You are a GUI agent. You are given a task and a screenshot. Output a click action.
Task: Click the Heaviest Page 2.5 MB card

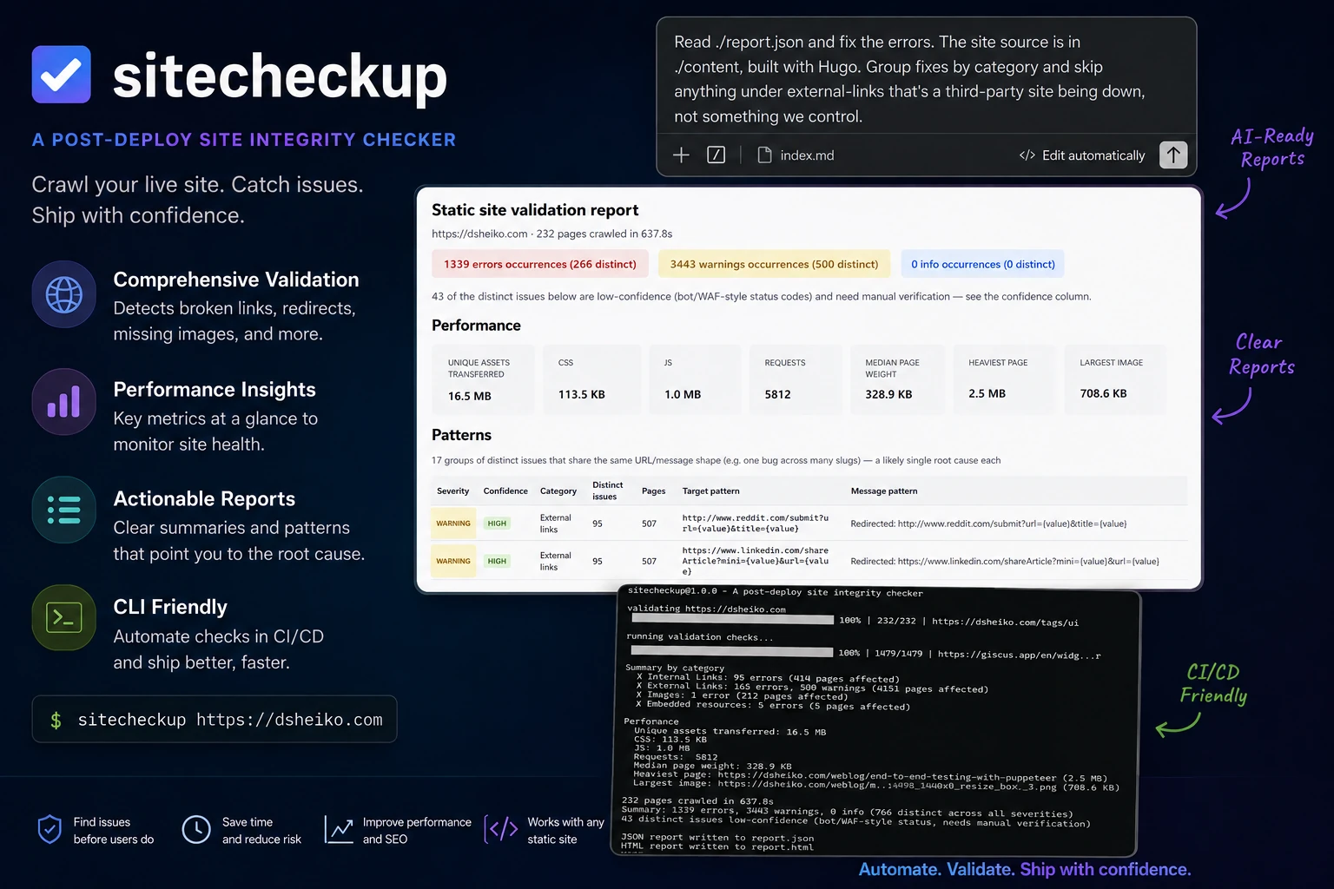point(1004,379)
